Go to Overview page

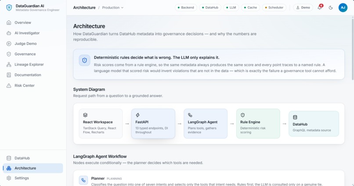[33, 22]
